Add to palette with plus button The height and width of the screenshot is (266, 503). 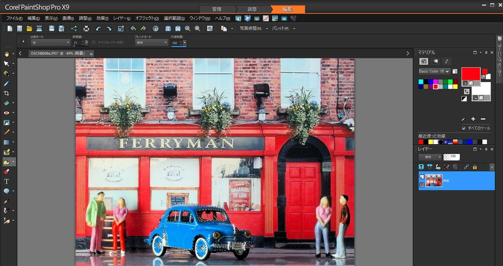point(473,119)
